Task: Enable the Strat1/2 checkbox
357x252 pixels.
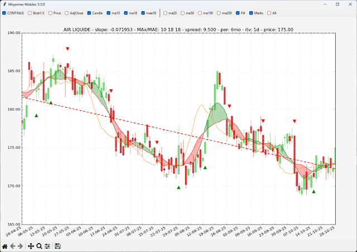Action: tap(30, 12)
